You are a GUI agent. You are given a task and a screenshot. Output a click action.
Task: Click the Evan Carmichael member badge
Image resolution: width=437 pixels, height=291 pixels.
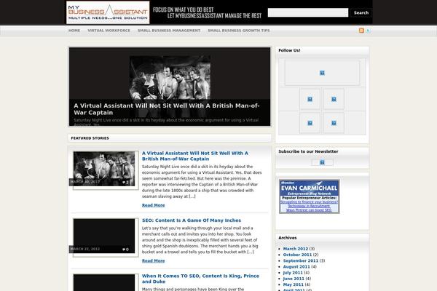[x=310, y=196]
